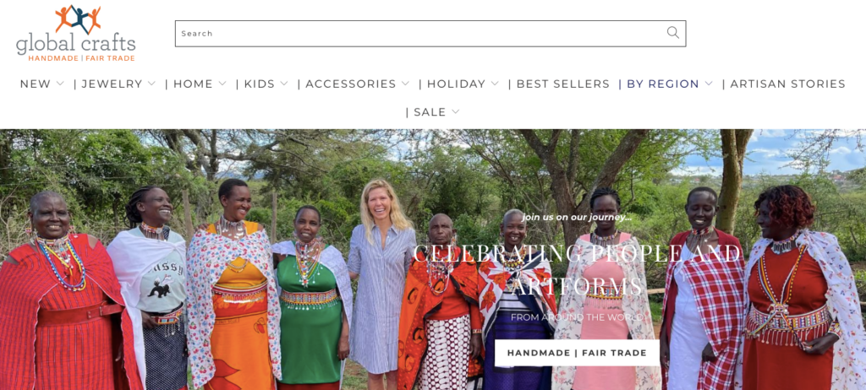Screen dimensions: 866x390
Task: Click the magnifying glass search icon
Action: click(672, 33)
